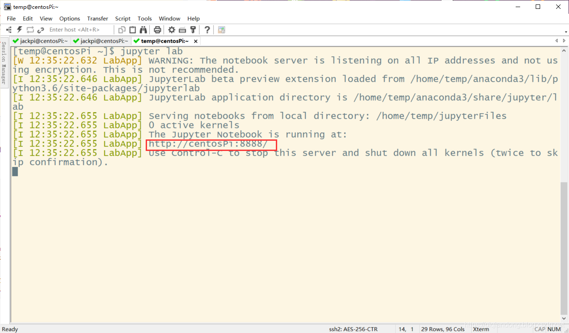Image resolution: width=569 pixels, height=333 pixels.
Task: Focus the Enter host quick-connect field
Action: click(80, 30)
